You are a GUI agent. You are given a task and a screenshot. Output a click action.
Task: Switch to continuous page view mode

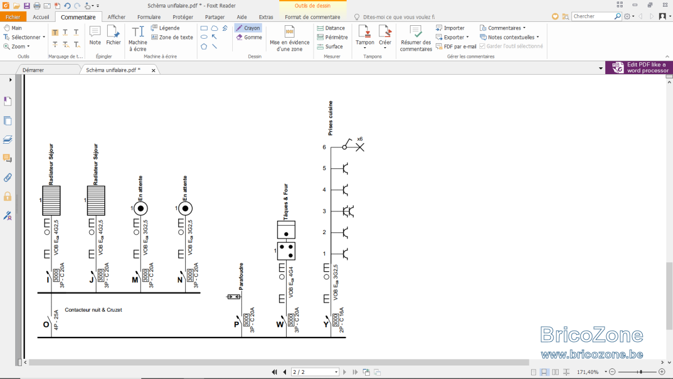click(544, 372)
